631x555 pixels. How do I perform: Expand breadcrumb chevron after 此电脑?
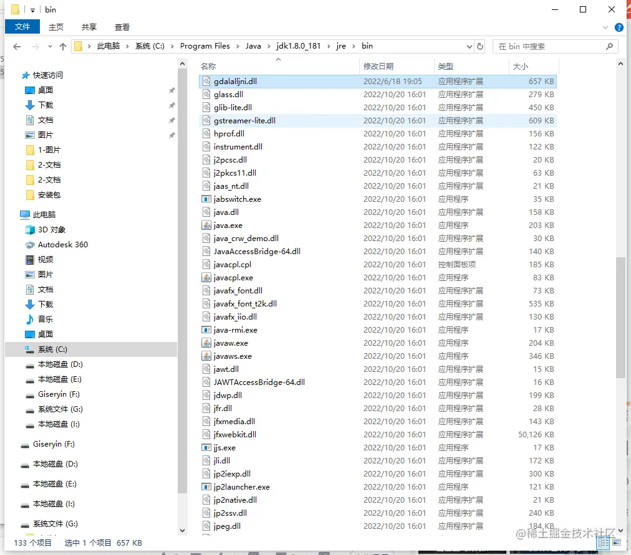(x=127, y=46)
